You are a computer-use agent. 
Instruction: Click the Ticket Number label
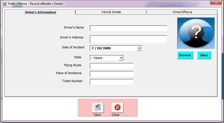pyautogui.click(x=72, y=81)
